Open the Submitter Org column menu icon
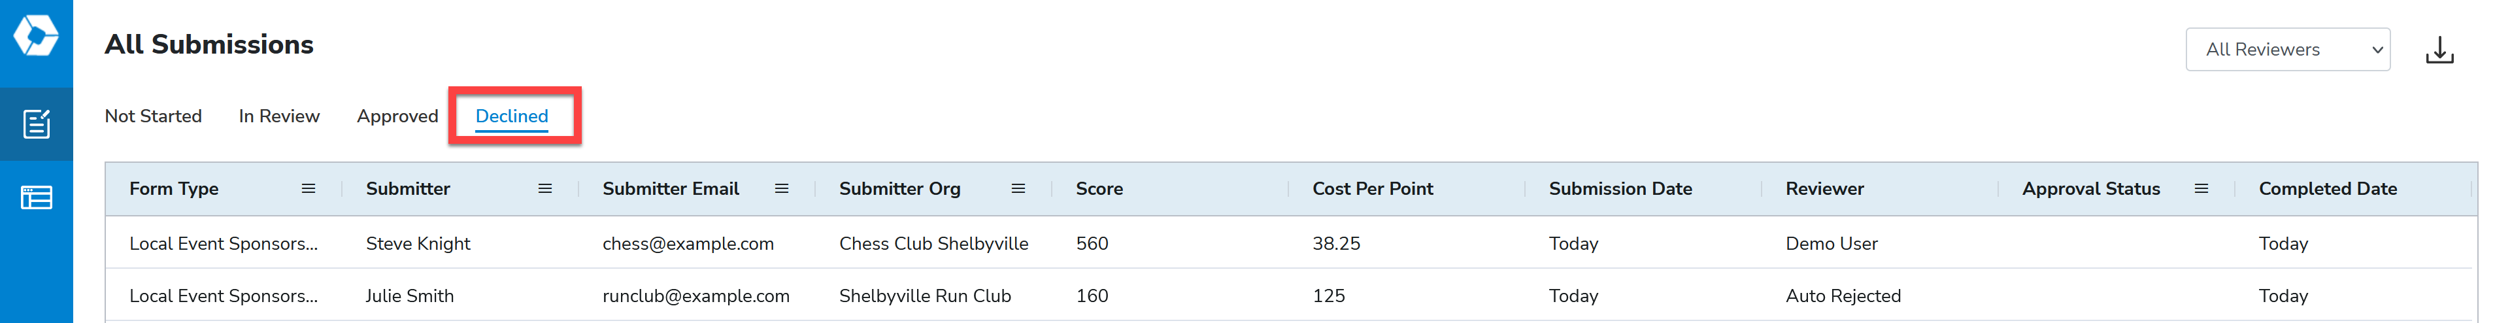Image resolution: width=2510 pixels, height=323 pixels. click(1018, 188)
